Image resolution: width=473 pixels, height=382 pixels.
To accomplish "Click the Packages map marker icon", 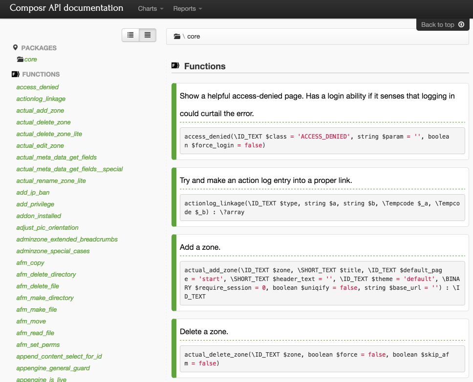I will click(x=15, y=48).
